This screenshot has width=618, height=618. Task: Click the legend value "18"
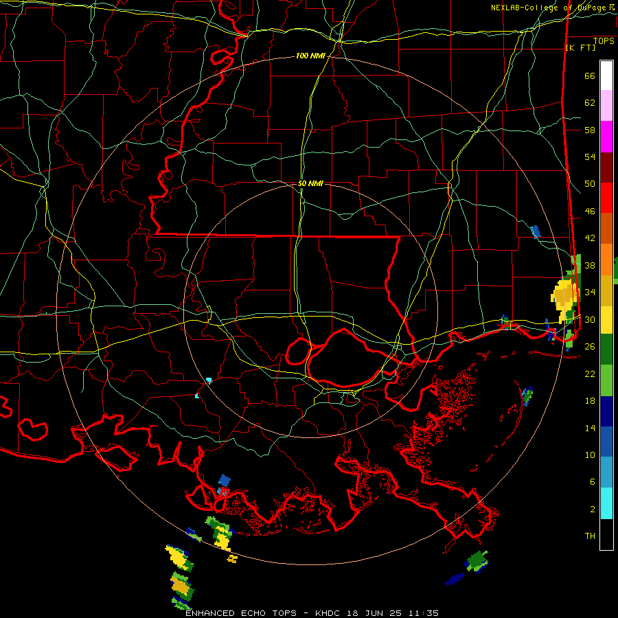pos(590,401)
